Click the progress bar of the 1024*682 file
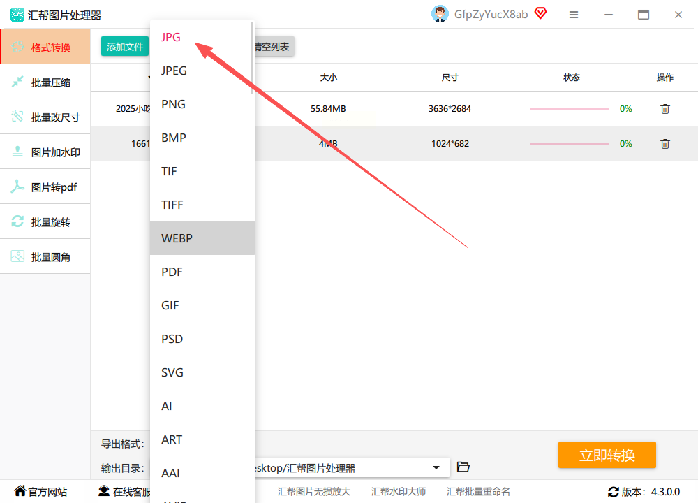This screenshot has width=698, height=503. point(570,143)
